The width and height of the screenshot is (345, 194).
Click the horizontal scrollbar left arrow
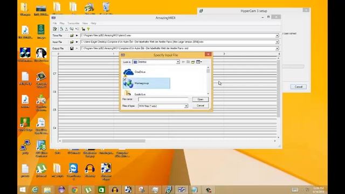[x=60, y=141]
